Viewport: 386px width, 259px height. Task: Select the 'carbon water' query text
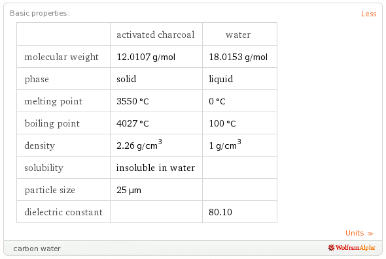37,249
